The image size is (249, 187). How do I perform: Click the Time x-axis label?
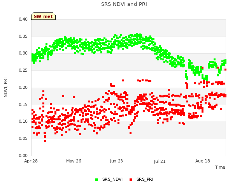coord(220,167)
